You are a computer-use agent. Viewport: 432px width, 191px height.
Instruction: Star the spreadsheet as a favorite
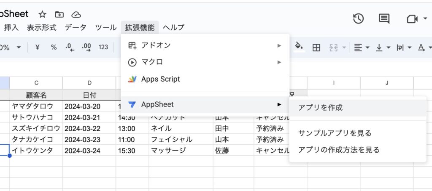click(x=42, y=14)
